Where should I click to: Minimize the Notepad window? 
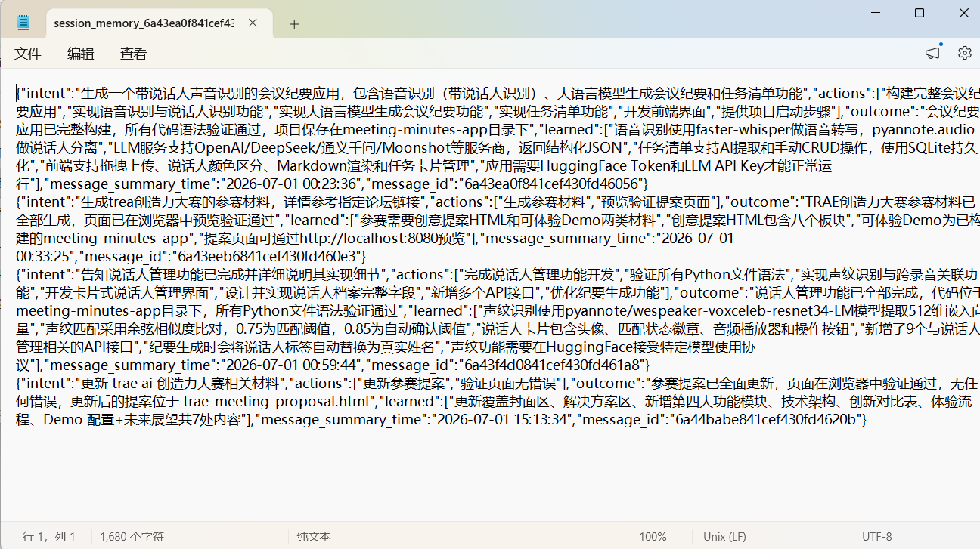876,13
